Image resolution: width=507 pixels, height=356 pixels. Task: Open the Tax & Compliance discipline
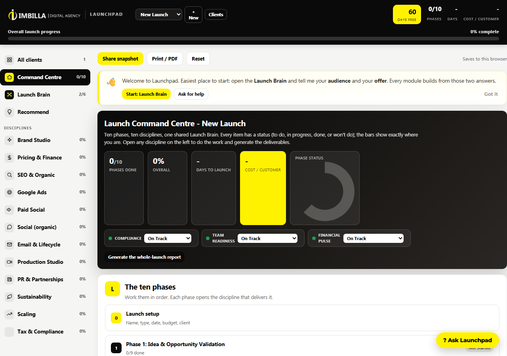(x=45, y=331)
